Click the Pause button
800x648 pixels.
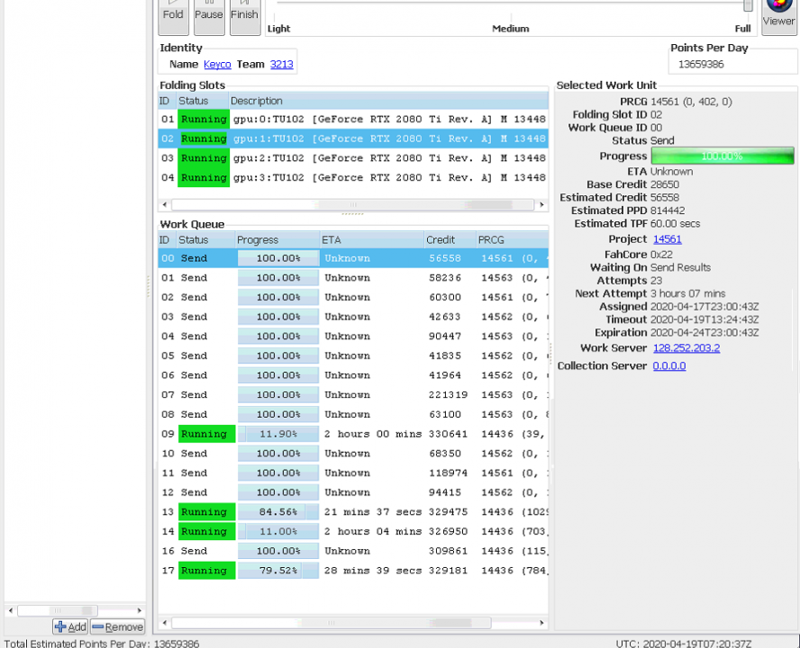pyautogui.click(x=209, y=15)
